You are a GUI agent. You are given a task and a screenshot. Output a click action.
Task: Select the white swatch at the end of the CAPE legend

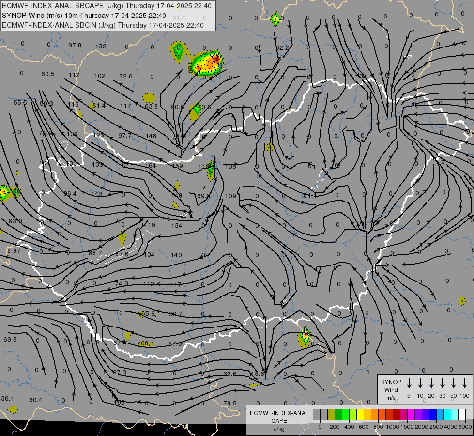point(462,415)
